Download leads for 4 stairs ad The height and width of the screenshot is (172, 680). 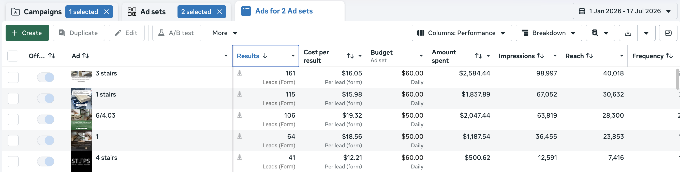240,158
